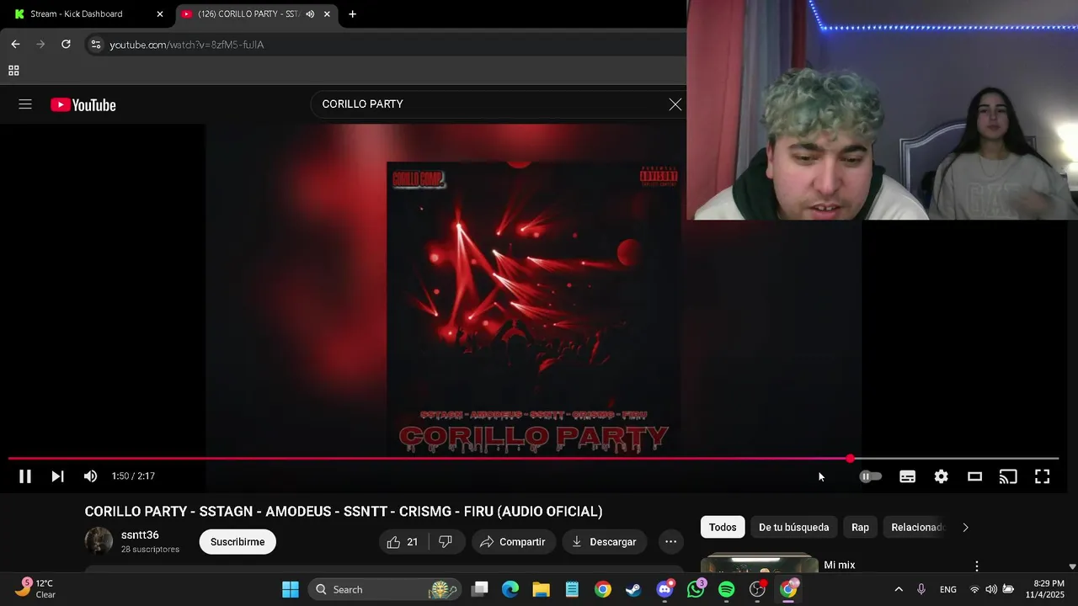Open File Explorer from the taskbar
Image resolution: width=1078 pixels, height=606 pixels.
541,589
